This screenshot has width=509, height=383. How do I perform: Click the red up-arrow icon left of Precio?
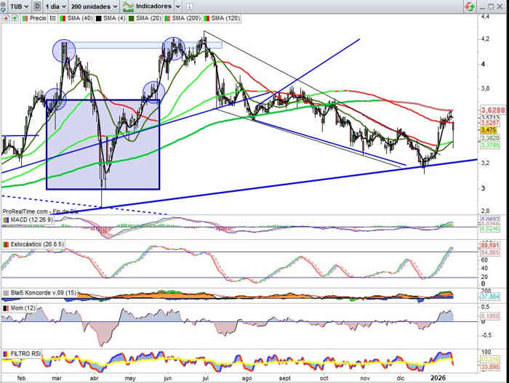pyautogui.click(x=6, y=17)
